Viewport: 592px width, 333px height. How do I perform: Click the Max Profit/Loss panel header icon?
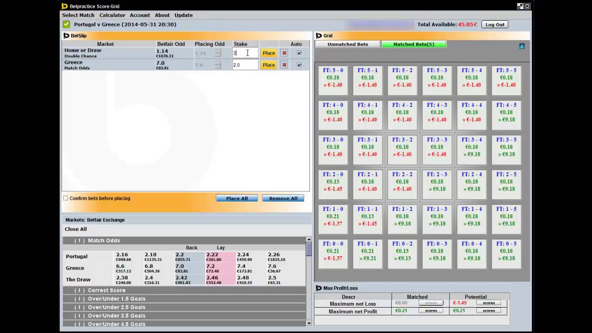tap(319, 288)
